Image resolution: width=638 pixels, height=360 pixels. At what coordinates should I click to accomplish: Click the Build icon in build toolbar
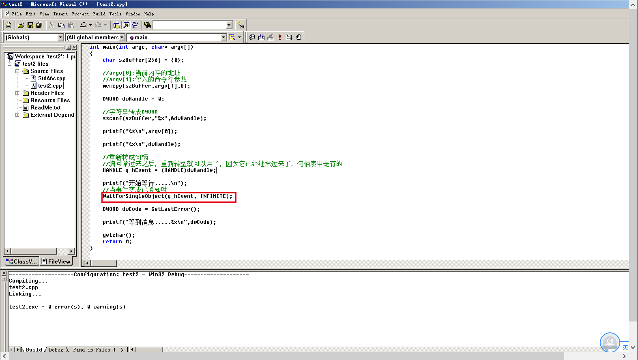261,37
